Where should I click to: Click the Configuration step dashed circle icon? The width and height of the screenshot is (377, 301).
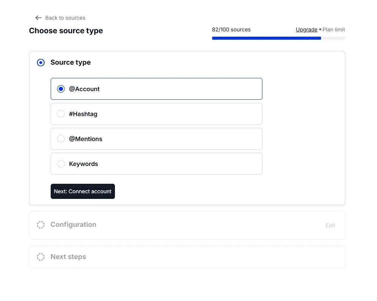click(x=40, y=225)
